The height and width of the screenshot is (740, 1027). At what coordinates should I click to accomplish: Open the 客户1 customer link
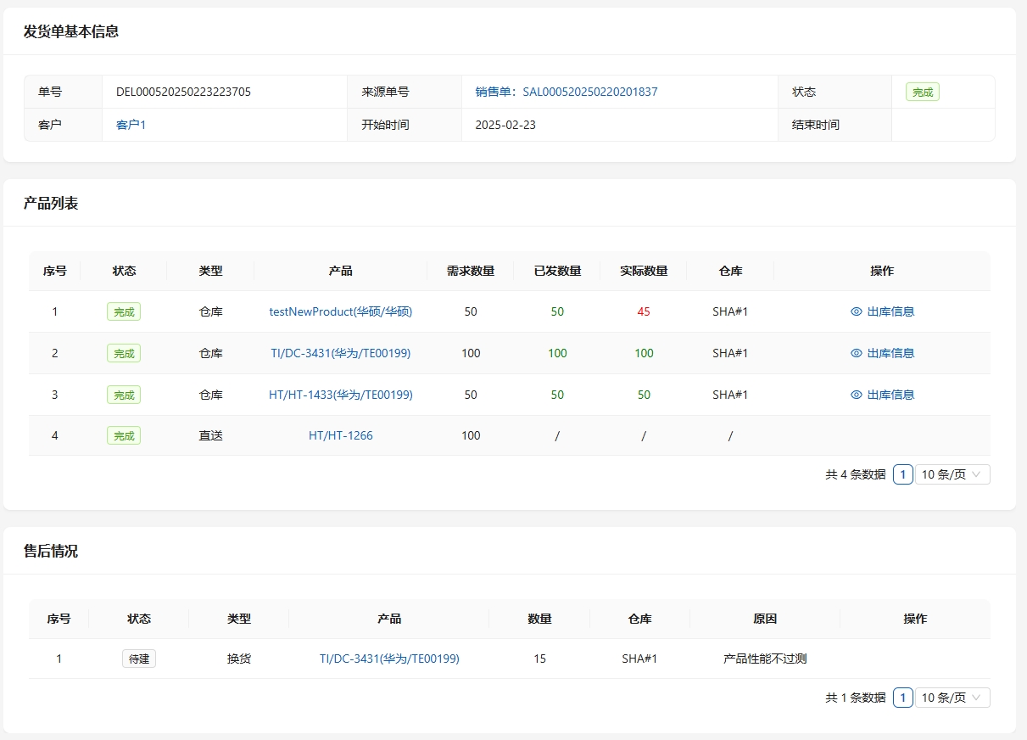click(x=131, y=125)
